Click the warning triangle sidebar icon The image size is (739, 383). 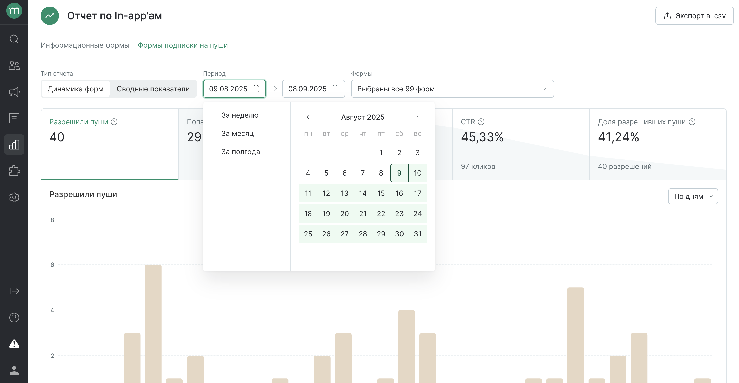pyautogui.click(x=14, y=344)
